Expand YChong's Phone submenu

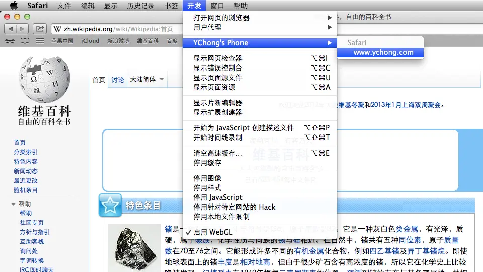coord(260,43)
